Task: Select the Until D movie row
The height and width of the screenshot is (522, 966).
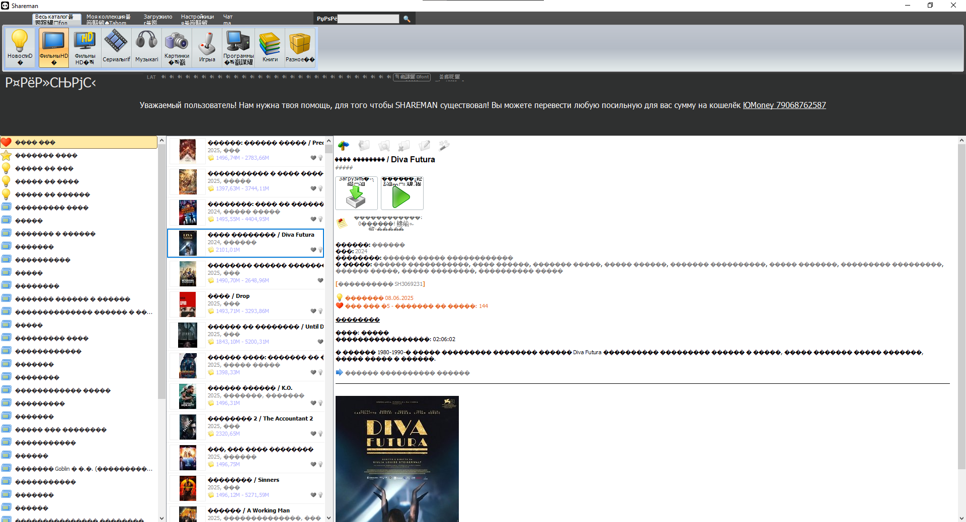Action: pos(246,335)
